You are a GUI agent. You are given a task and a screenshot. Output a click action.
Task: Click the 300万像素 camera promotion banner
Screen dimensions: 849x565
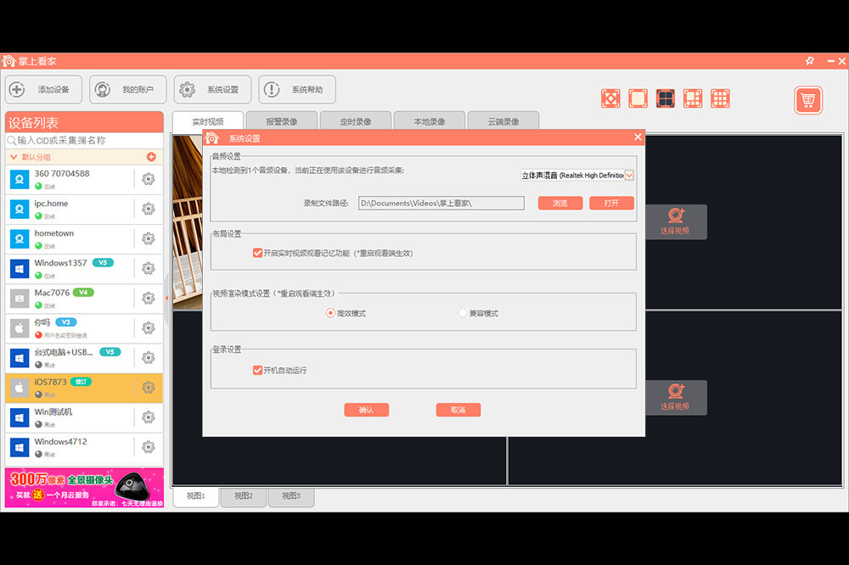point(82,486)
